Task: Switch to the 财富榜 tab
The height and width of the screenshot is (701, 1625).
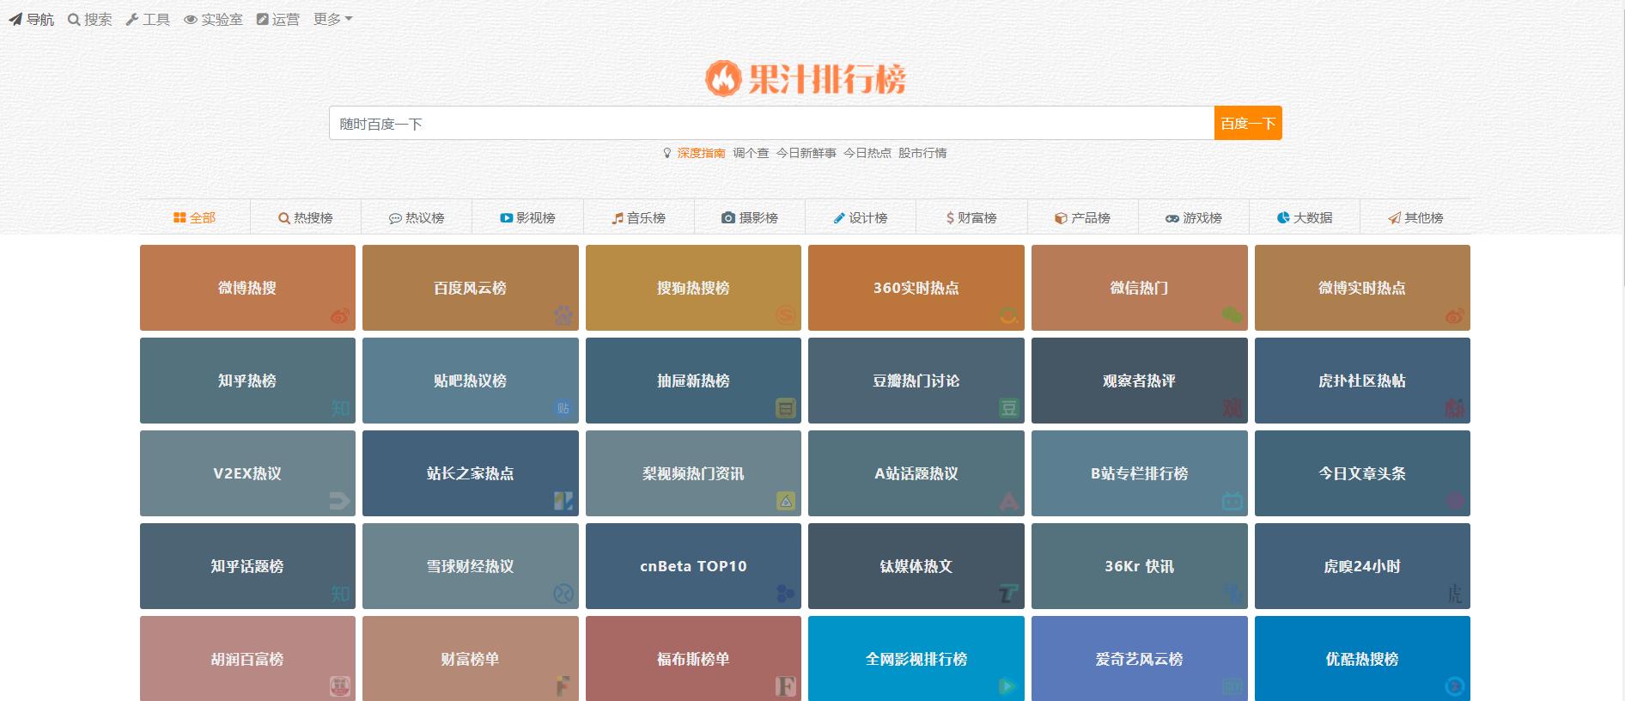Action: (971, 217)
